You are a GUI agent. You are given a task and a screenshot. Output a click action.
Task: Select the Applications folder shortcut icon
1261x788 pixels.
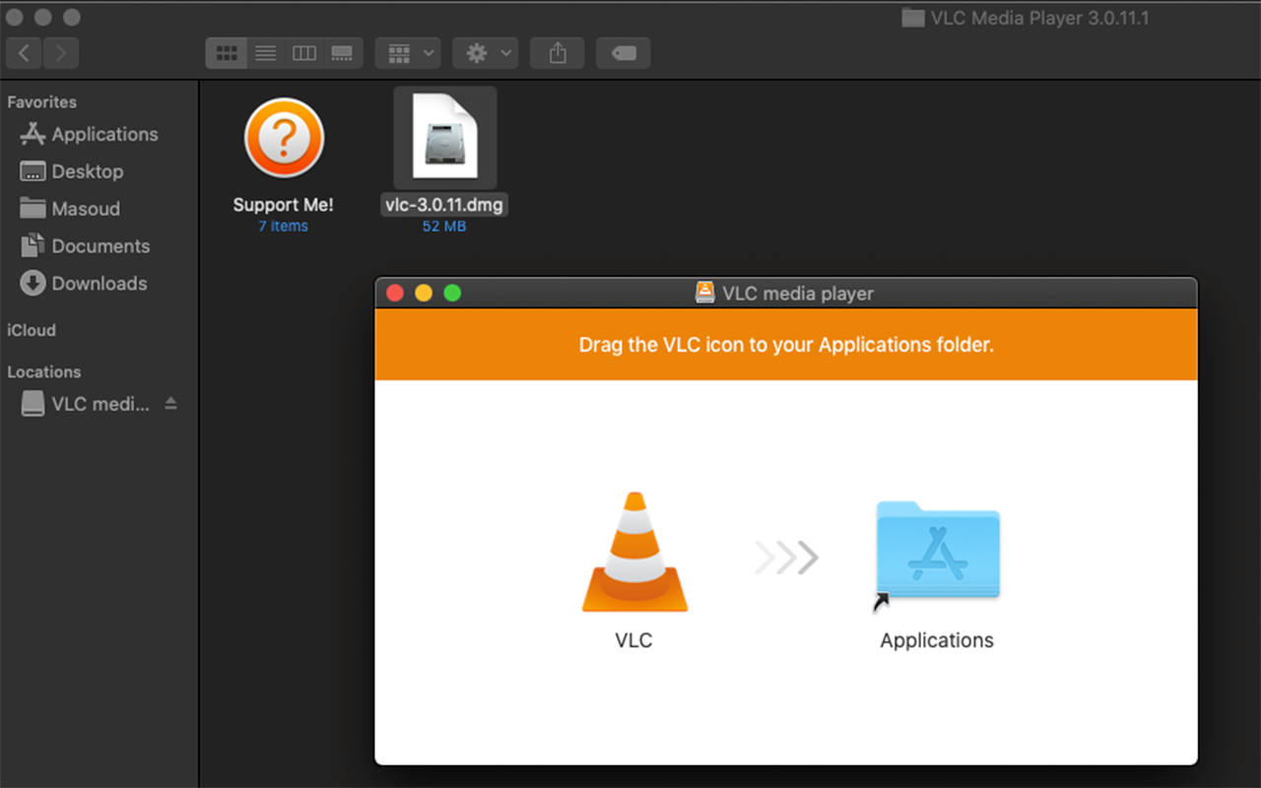click(x=937, y=557)
